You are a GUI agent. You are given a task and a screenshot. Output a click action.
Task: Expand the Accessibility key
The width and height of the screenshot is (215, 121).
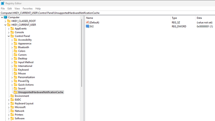pyautogui.click(x=12, y=40)
